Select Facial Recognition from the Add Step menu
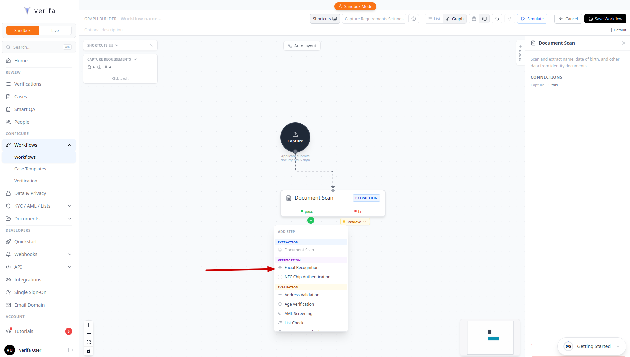This screenshot has width=630, height=357. [301, 267]
